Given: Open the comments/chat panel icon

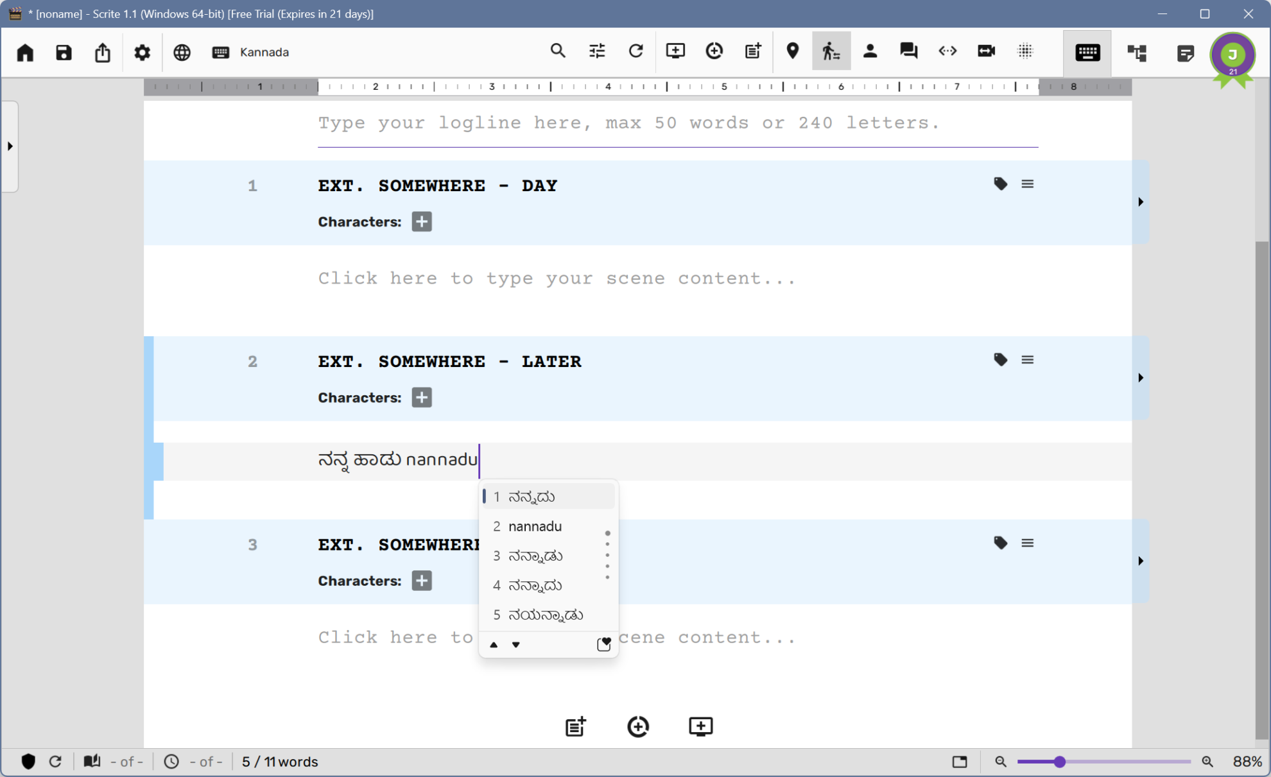Looking at the screenshot, I should tap(908, 51).
